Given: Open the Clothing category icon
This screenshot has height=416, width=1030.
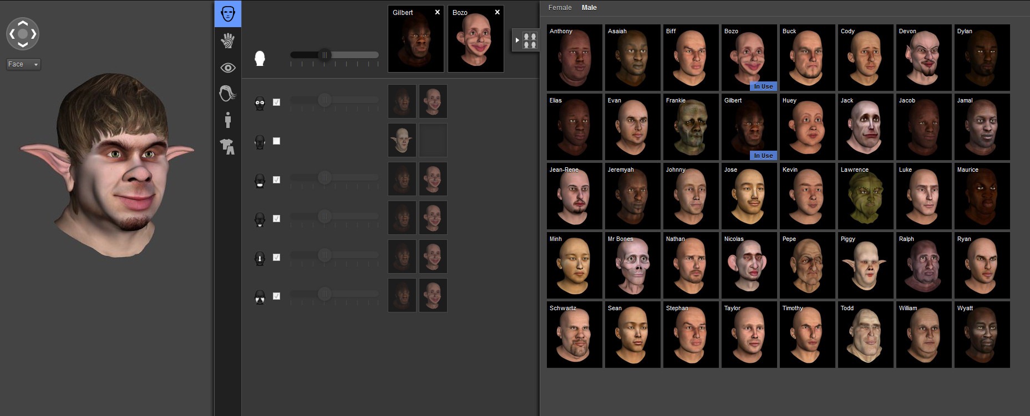Looking at the screenshot, I should pyautogui.click(x=227, y=146).
